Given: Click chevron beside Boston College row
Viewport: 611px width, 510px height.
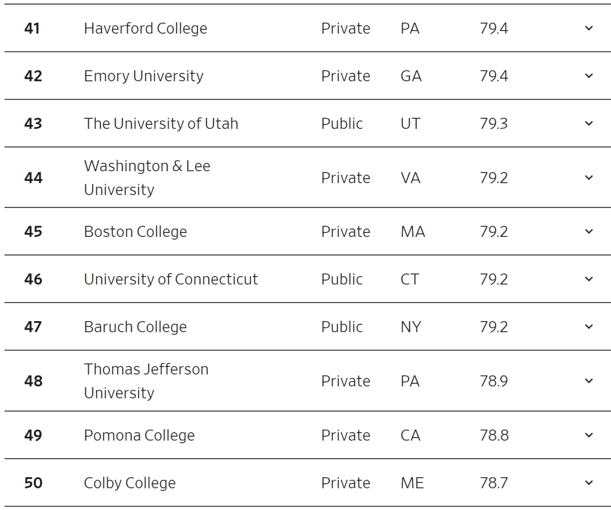Looking at the screenshot, I should pyautogui.click(x=589, y=231).
